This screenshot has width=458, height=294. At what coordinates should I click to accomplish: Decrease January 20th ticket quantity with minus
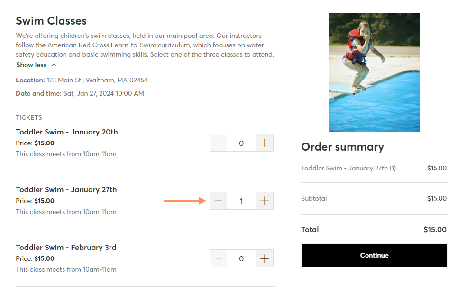[x=218, y=143]
